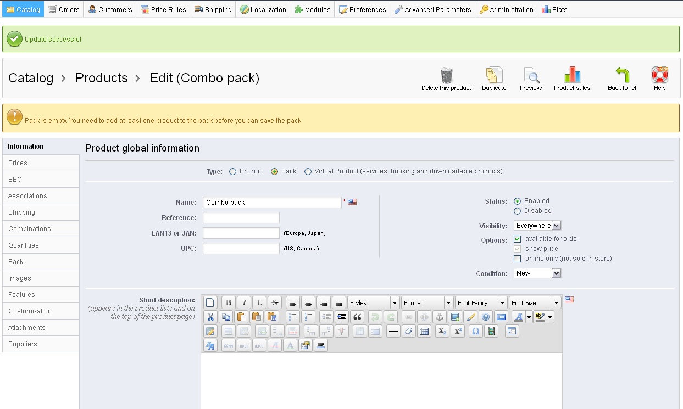Click the paste clipboard icon
This screenshot has height=409, width=683.
[241, 317]
